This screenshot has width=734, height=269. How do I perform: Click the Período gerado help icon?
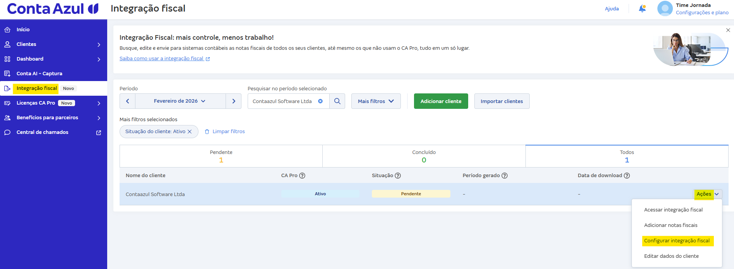tap(505, 176)
